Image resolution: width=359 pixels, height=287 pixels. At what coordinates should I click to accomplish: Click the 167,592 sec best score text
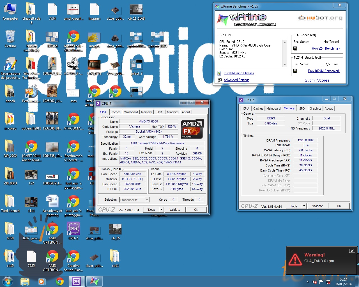(330, 64)
